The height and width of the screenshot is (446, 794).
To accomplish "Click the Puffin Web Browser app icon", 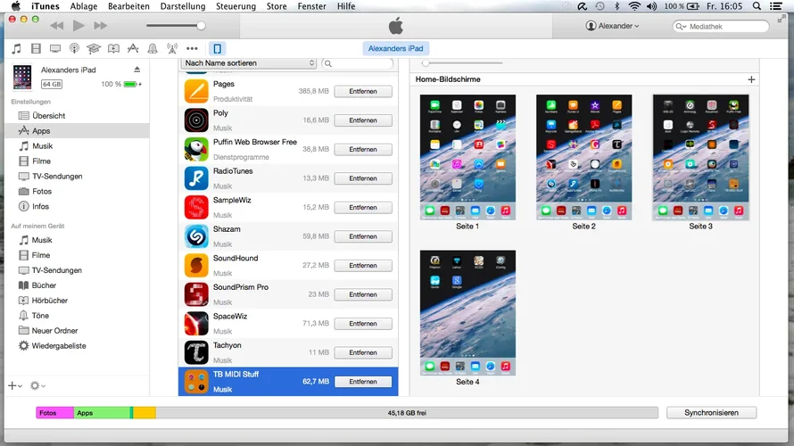I will tap(196, 149).
